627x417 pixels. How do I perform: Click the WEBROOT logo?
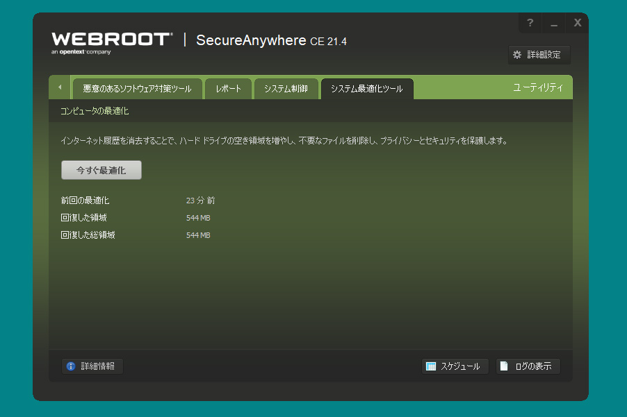[x=112, y=43]
